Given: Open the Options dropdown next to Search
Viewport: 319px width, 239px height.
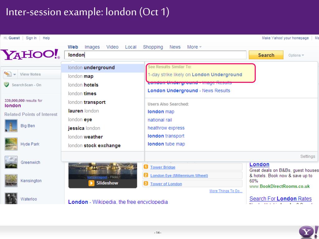Looking at the screenshot, I should pos(296,55).
